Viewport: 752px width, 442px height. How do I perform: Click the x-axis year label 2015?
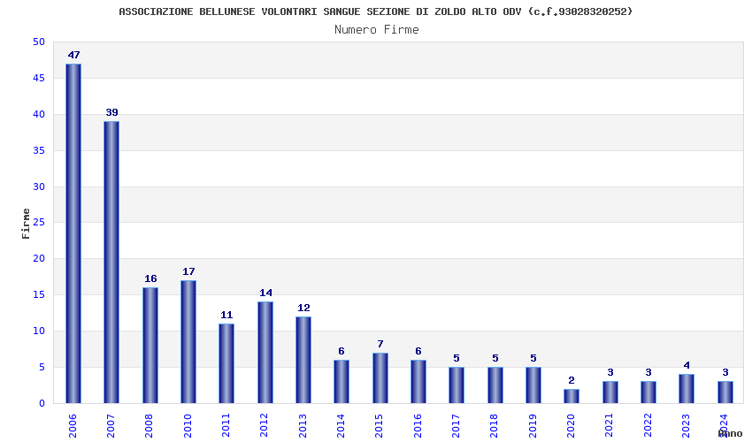click(380, 426)
